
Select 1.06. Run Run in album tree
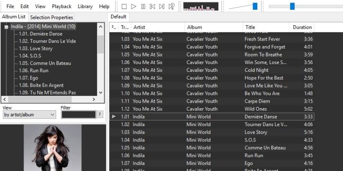click(x=33, y=71)
